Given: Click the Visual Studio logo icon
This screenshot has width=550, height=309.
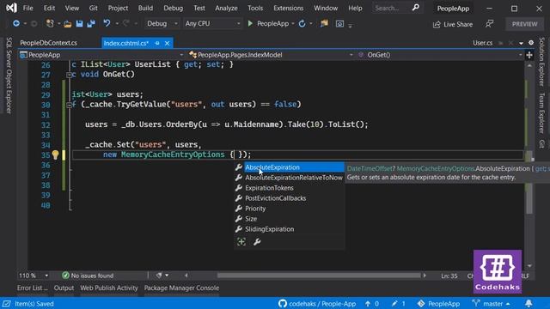Looking at the screenshot, I should (11, 8).
